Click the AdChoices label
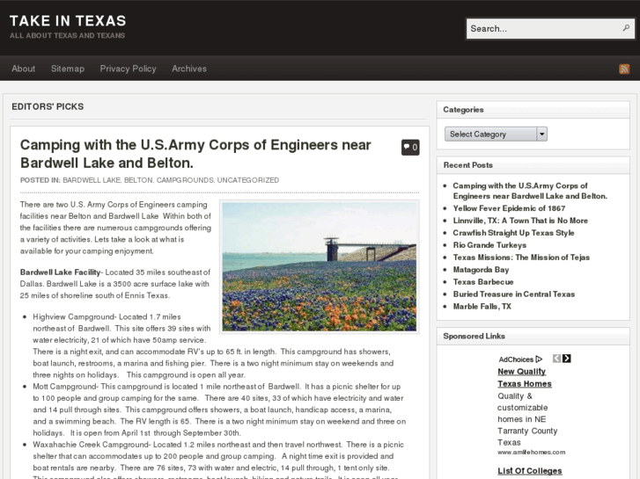This screenshot has height=479, width=640. pos(516,359)
